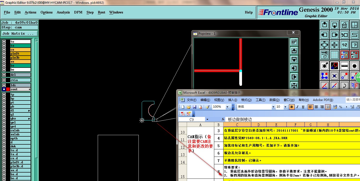Open the Actions menu
The width and height of the screenshot is (360, 181).
tap(30, 12)
